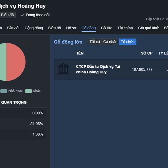Sort by the TÊN column header

(x=80, y=53)
